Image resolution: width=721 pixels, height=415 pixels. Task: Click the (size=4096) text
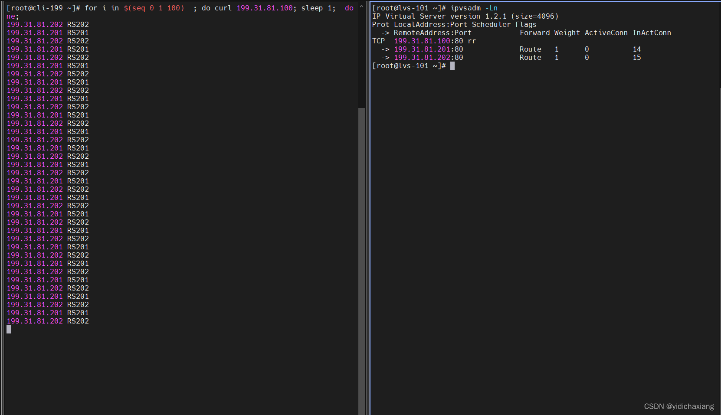(x=535, y=16)
